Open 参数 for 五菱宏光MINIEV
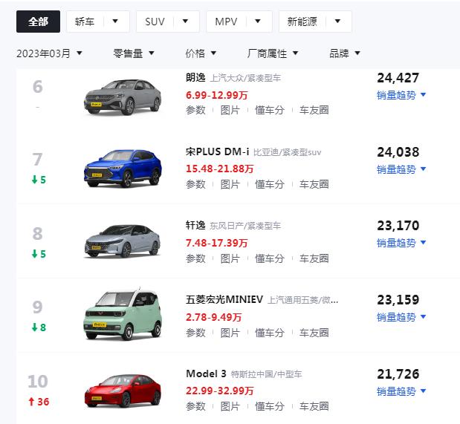Screen dimensions: 460x424 tap(195, 333)
